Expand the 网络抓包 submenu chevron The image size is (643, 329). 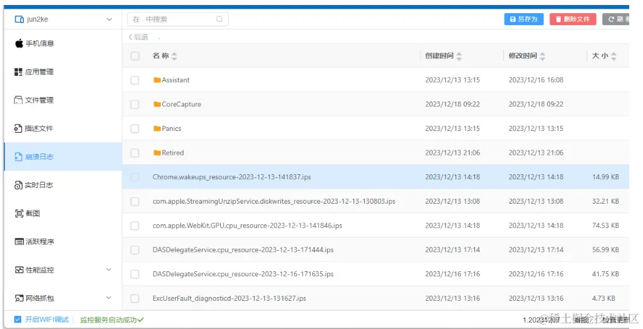(108, 298)
